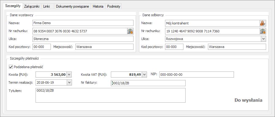The width and height of the screenshot is (275, 117).
Task: Focus the Nr faktury field
Action: (148, 83)
